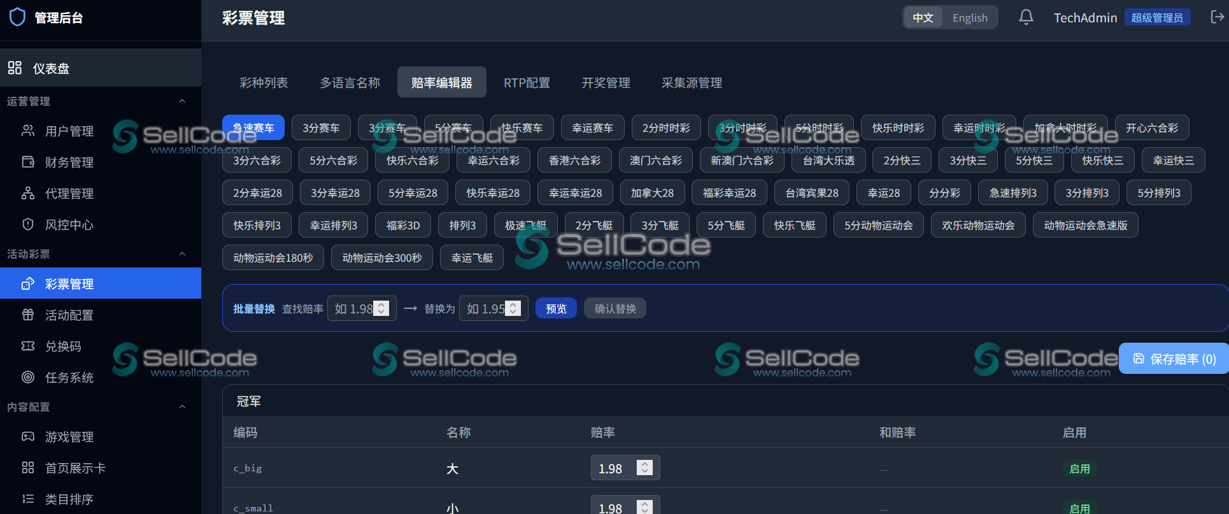
Task: Click the risk control shield icon
Action: tap(28, 224)
